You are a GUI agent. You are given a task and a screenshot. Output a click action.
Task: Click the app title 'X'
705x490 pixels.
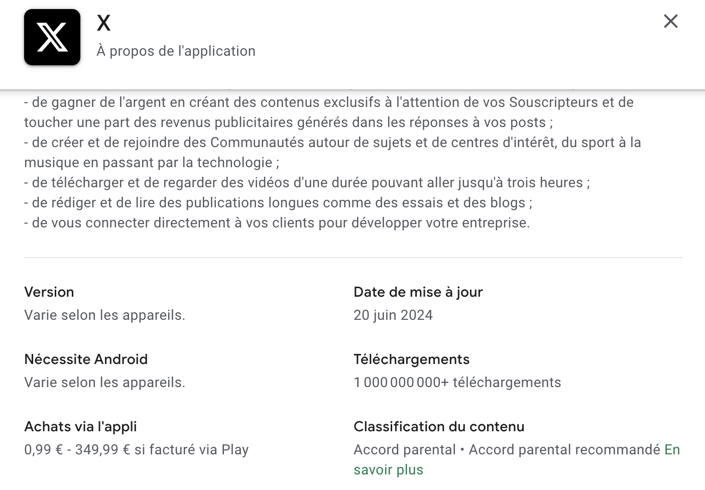(104, 23)
